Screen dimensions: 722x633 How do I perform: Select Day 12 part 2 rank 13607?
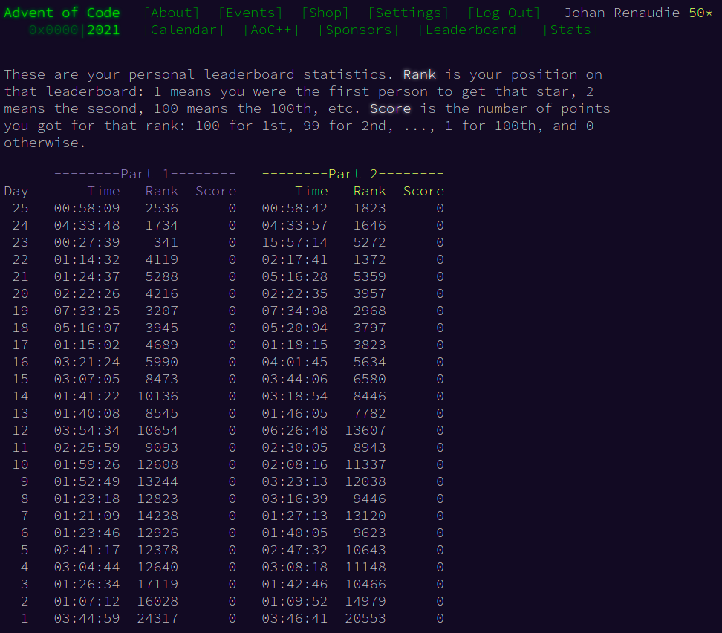365,430
